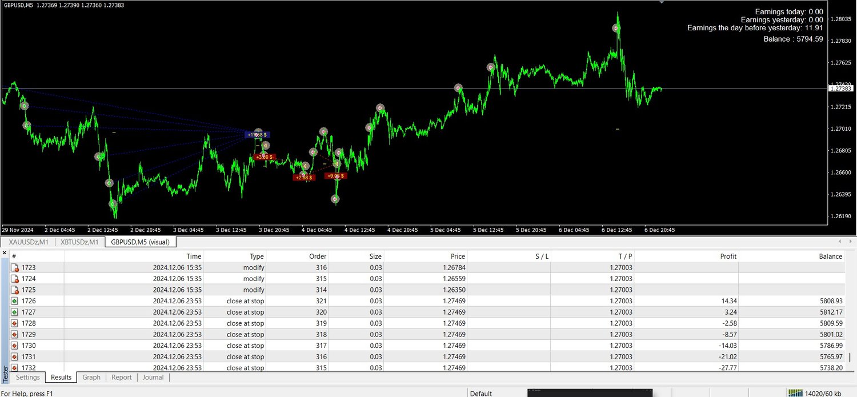Open the Tester Report tab
The image size is (857, 397).
[x=122, y=378]
